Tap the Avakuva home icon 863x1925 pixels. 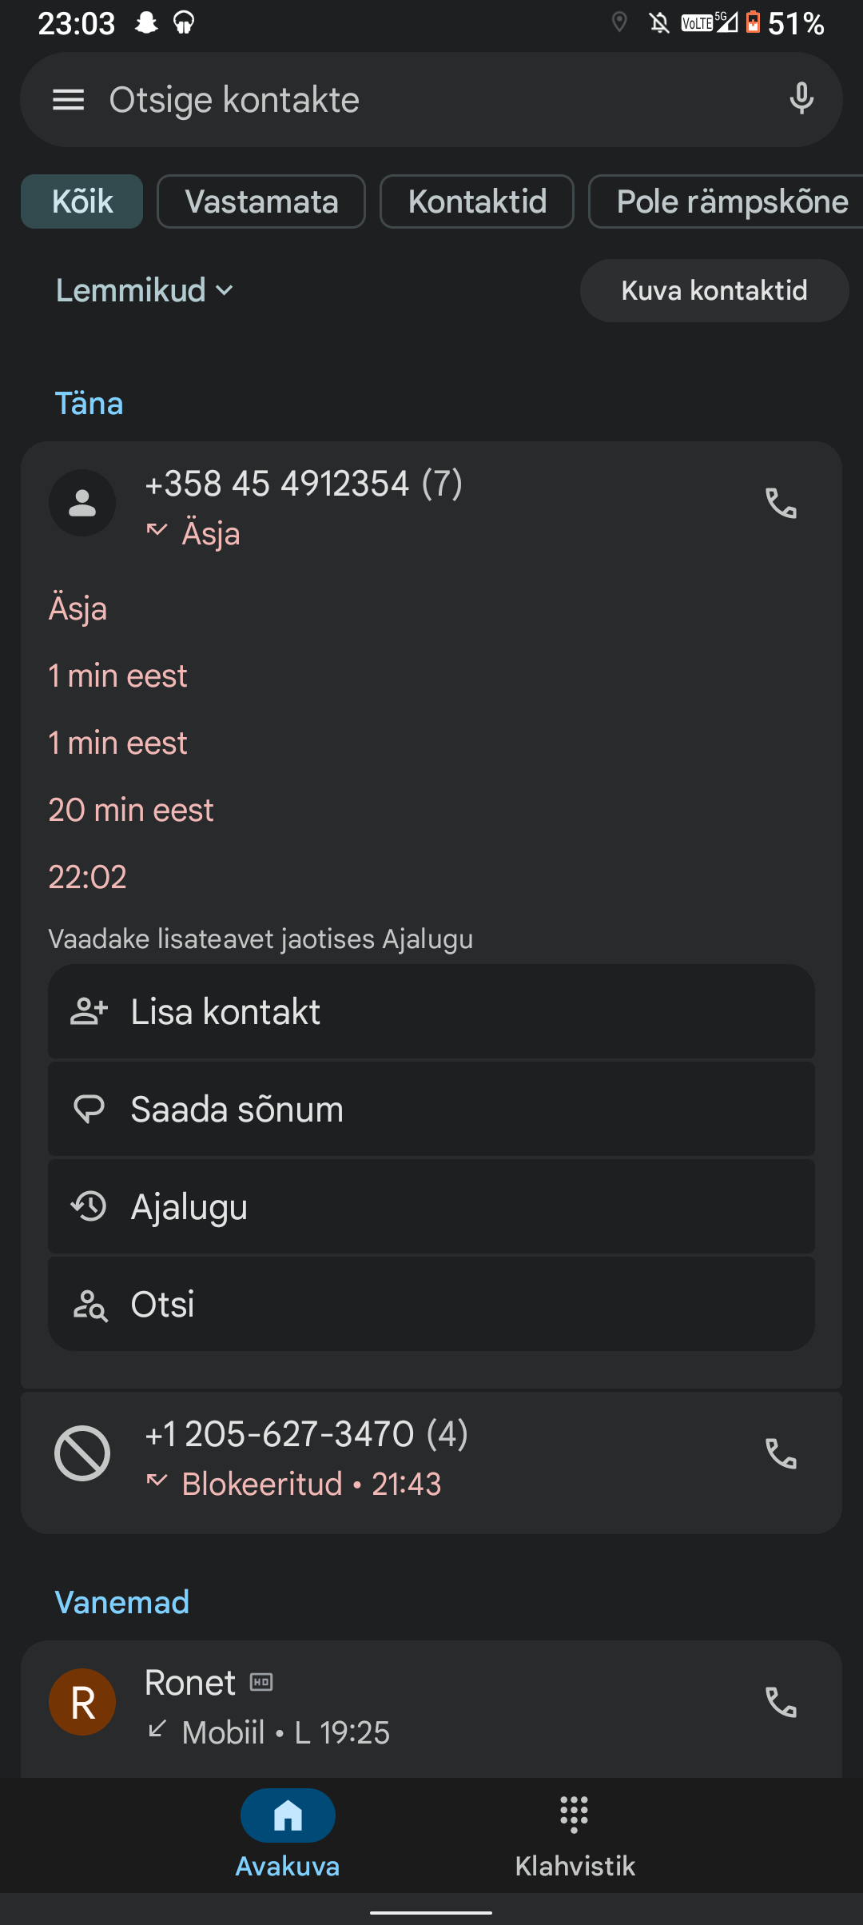288,1816
